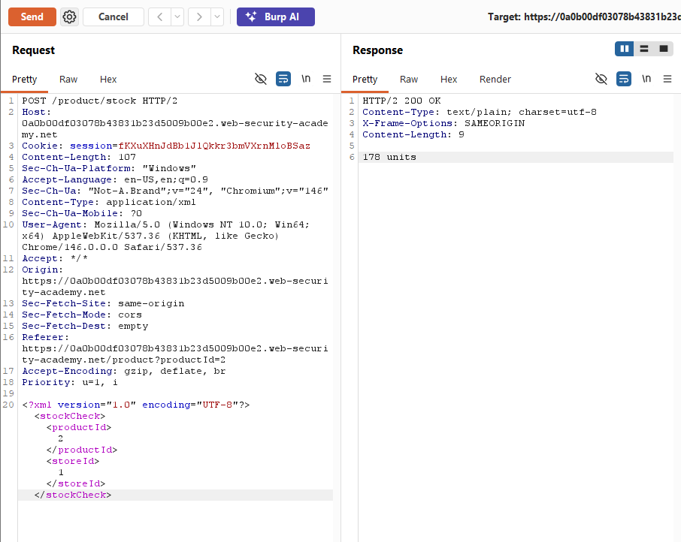This screenshot has width=681, height=542.
Task: Click the opening stockCheck XML tag
Action: click(x=70, y=416)
